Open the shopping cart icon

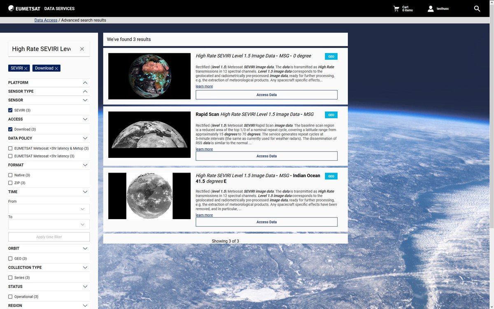pos(396,8)
